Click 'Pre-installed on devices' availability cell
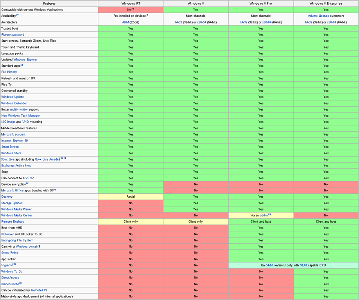 click(x=131, y=16)
